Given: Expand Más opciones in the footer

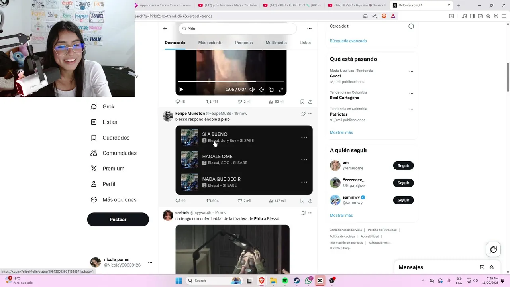Looking at the screenshot, I should [380, 243].
